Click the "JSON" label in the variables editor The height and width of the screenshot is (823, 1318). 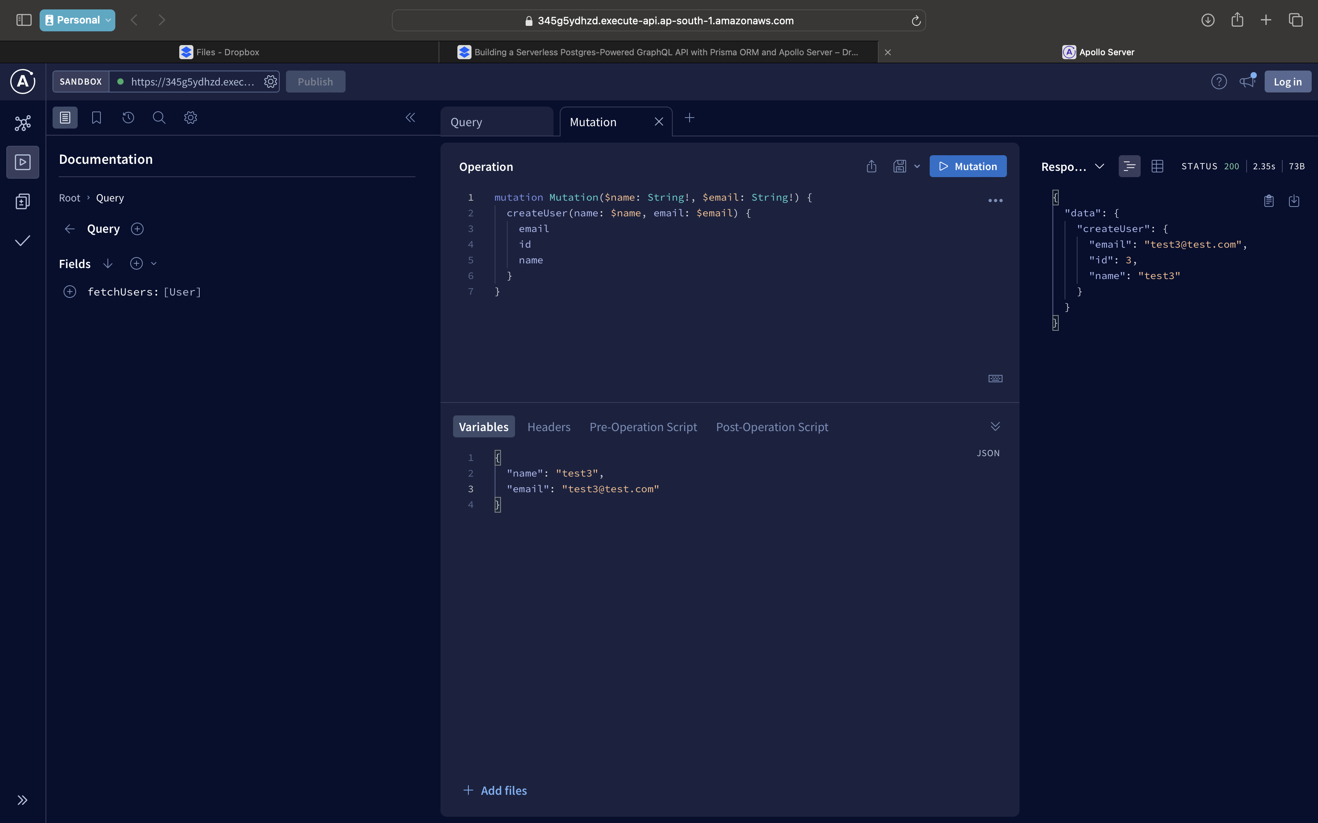[988, 453]
